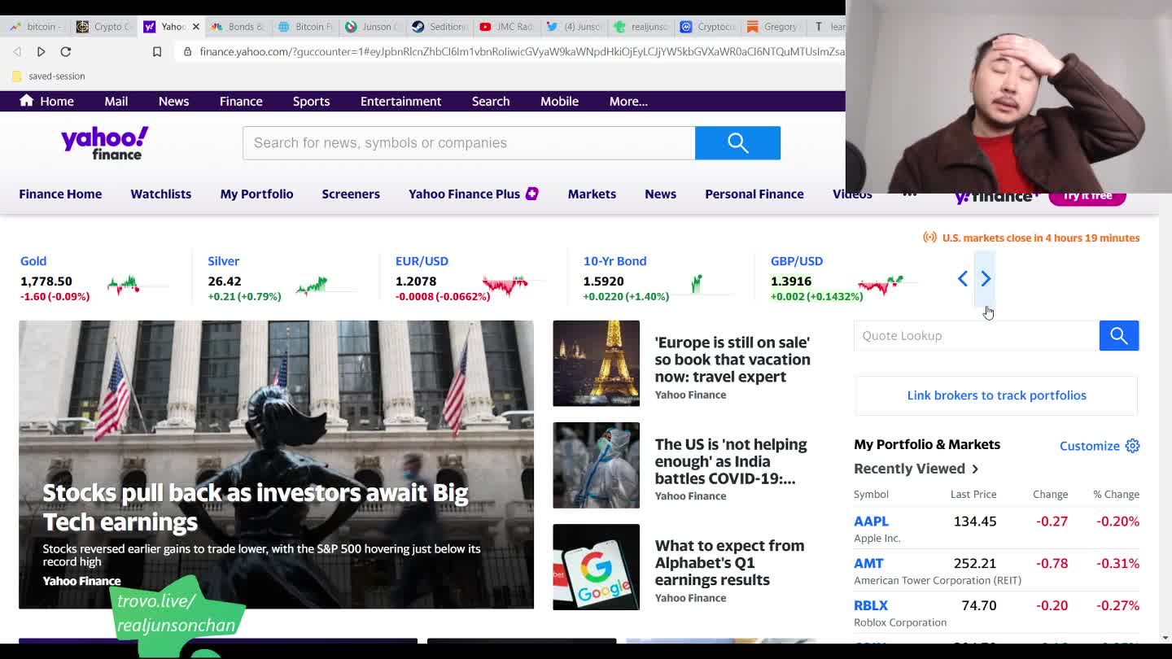Screen dimensions: 1172x659
Task: Reload the current page
Action: pos(66,51)
